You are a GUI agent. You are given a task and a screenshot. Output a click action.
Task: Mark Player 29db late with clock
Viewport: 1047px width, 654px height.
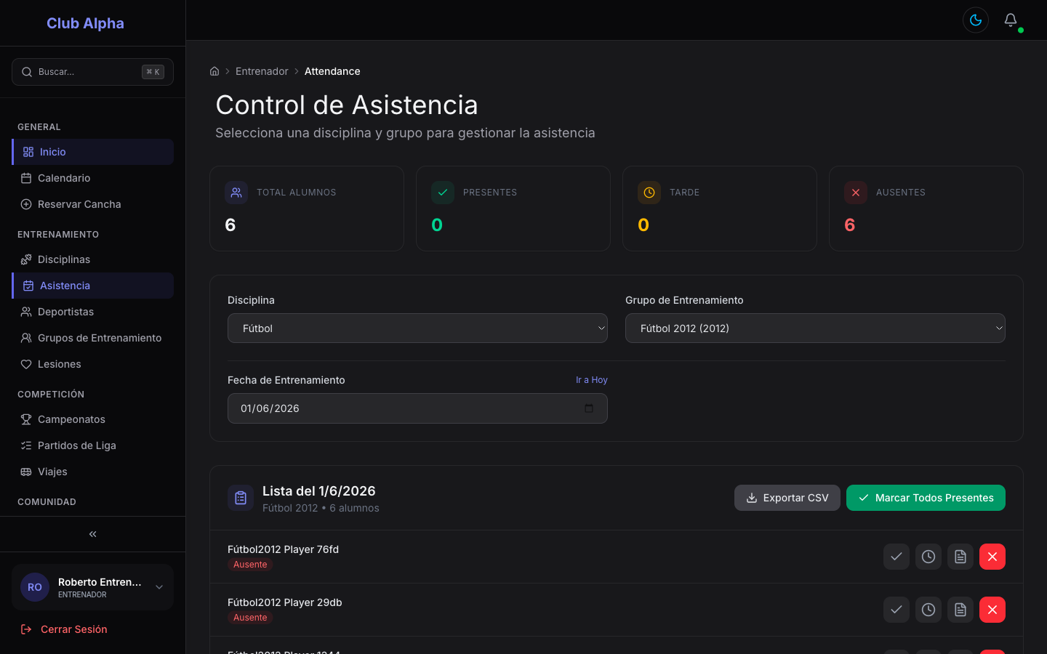pos(928,610)
